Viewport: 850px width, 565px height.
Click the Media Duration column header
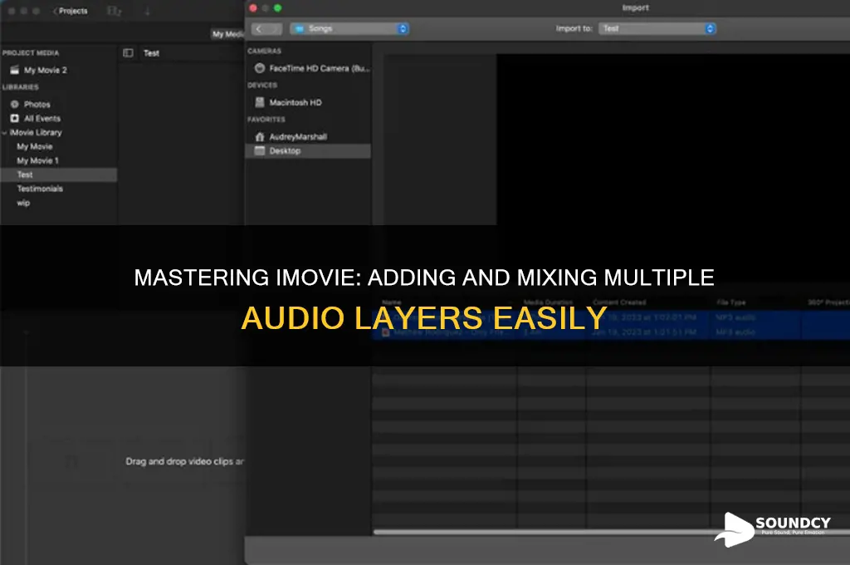click(548, 302)
